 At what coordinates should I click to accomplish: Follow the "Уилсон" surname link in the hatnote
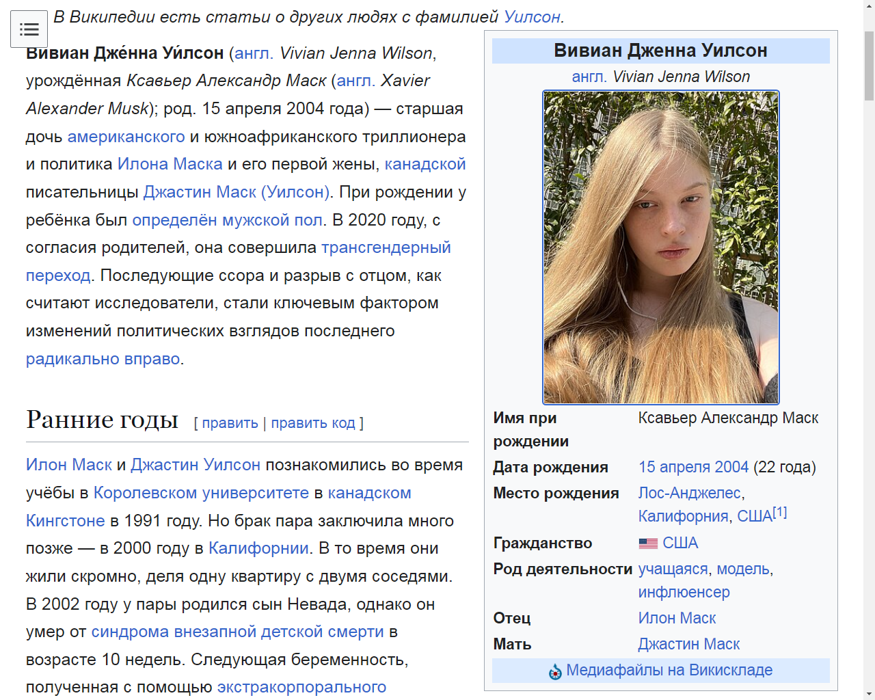532,17
